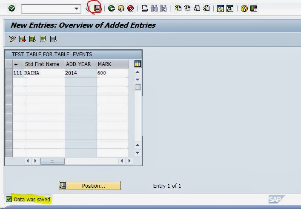Screen dimensions: 301x209
Task: Click the table's top scroll-up arrow
Action: (x=138, y=72)
